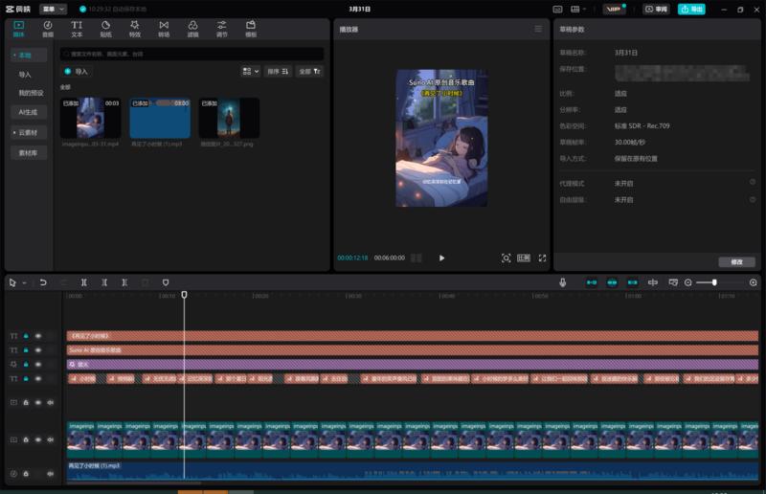Open the 菜单 dropdown in title bar
The height and width of the screenshot is (494, 766).
pos(54,9)
